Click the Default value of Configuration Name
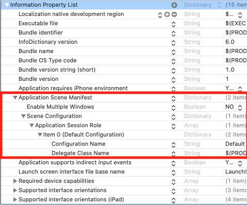Viewport: 247px width, 205px height. [235, 144]
